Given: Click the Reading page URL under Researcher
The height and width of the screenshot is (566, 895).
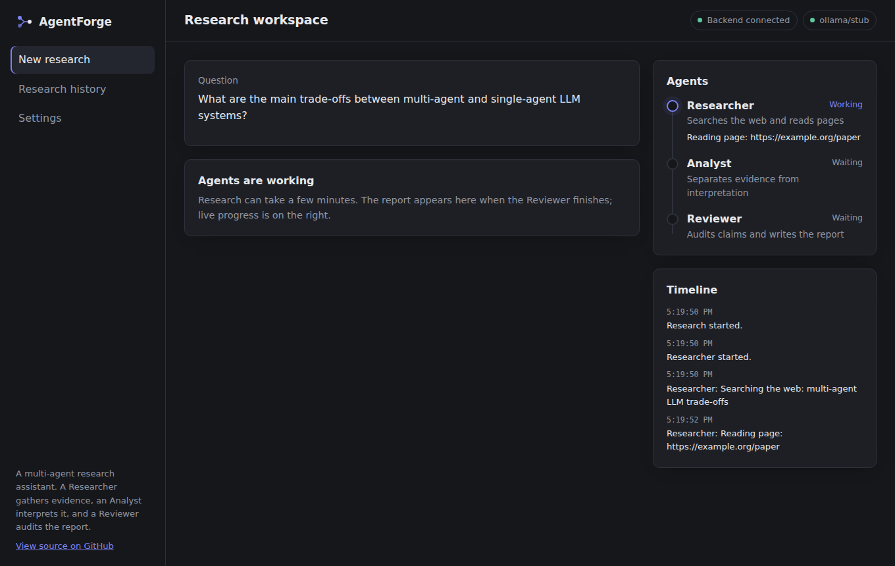Looking at the screenshot, I should 774,138.
